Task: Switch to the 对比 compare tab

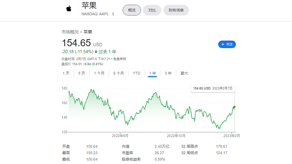Action: 152,10
